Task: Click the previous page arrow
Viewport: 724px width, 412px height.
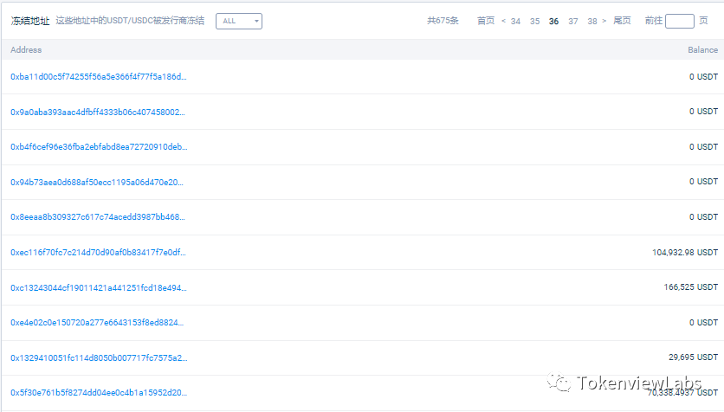Action: click(503, 21)
